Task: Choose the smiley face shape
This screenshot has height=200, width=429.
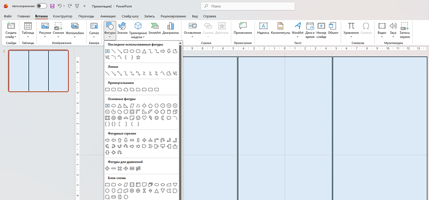Action: 138,118
